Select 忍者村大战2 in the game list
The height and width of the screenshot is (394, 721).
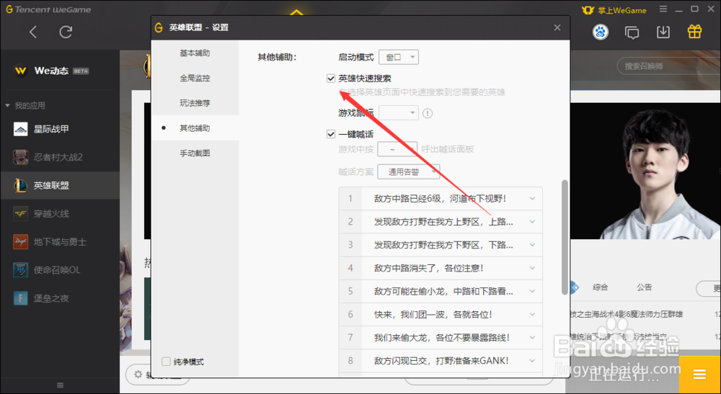(x=60, y=157)
